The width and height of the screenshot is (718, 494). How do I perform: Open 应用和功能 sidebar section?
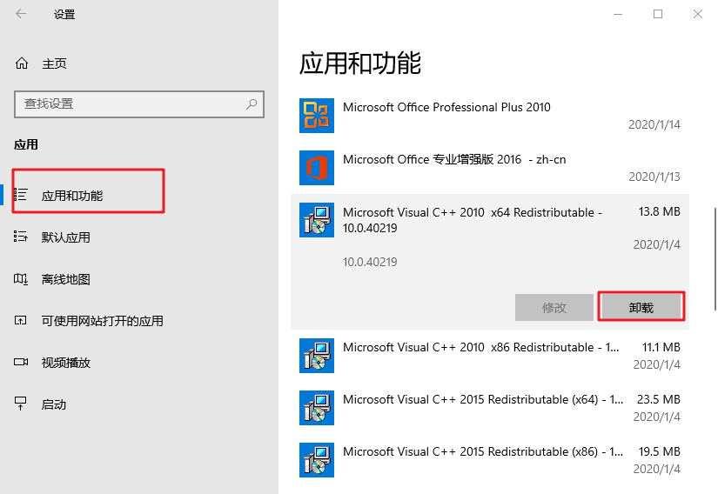72,196
